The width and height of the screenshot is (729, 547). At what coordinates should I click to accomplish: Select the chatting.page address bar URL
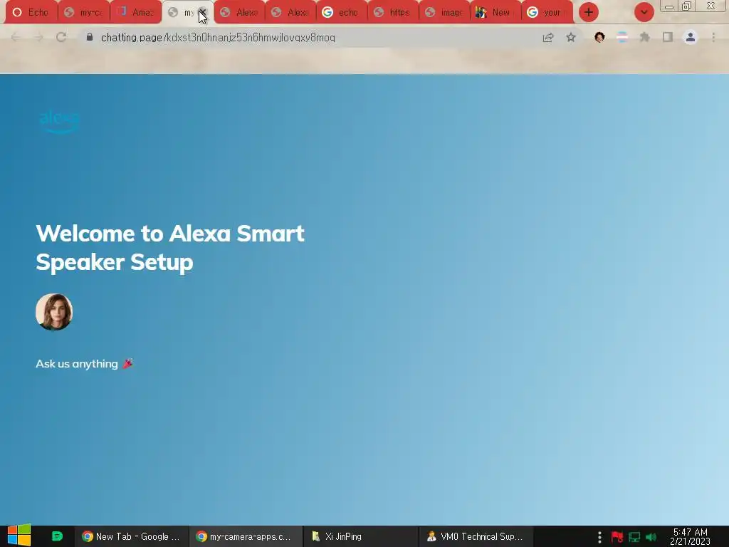pyautogui.click(x=218, y=38)
